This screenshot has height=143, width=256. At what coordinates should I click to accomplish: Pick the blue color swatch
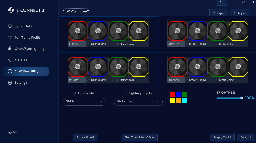tap(179, 94)
